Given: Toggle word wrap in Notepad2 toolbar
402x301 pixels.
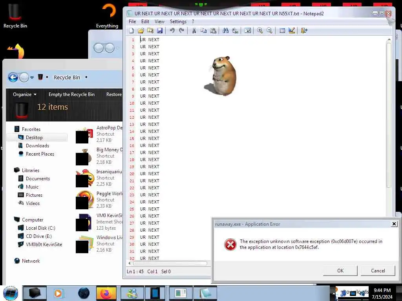Looking at the screenshot, I should pyautogui.click(x=248, y=31).
